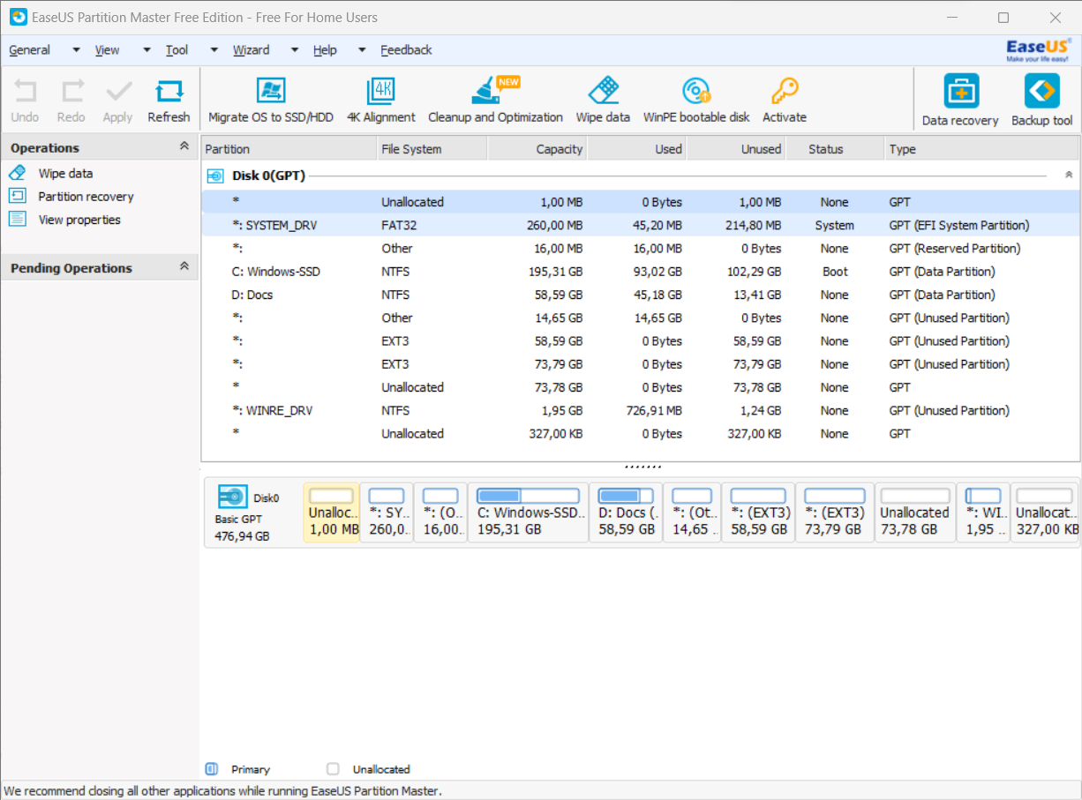This screenshot has height=800, width=1082.
Task: Sort by the Type column header
Action: 982,149
